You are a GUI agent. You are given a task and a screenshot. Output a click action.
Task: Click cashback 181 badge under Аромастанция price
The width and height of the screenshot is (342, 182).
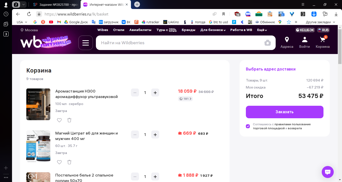(x=185, y=99)
